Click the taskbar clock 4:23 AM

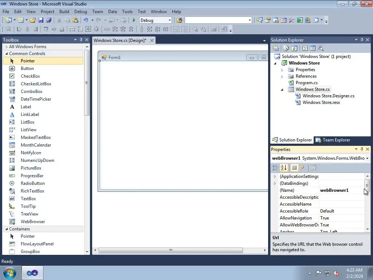[354, 270]
